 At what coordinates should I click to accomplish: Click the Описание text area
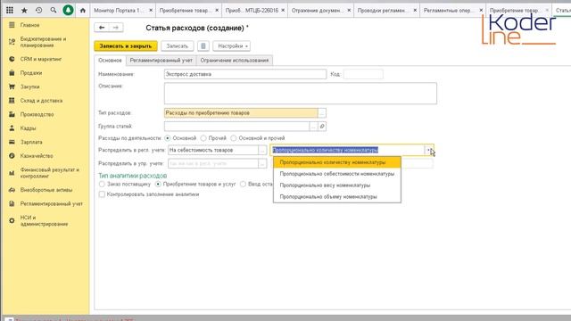point(301,93)
